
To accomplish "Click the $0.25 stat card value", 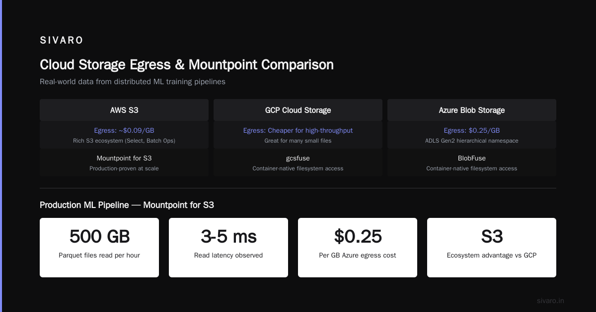I will click(358, 237).
